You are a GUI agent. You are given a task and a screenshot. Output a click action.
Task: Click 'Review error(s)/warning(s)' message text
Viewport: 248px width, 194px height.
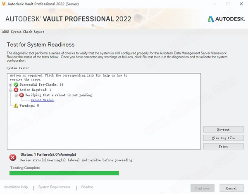tap(76, 160)
